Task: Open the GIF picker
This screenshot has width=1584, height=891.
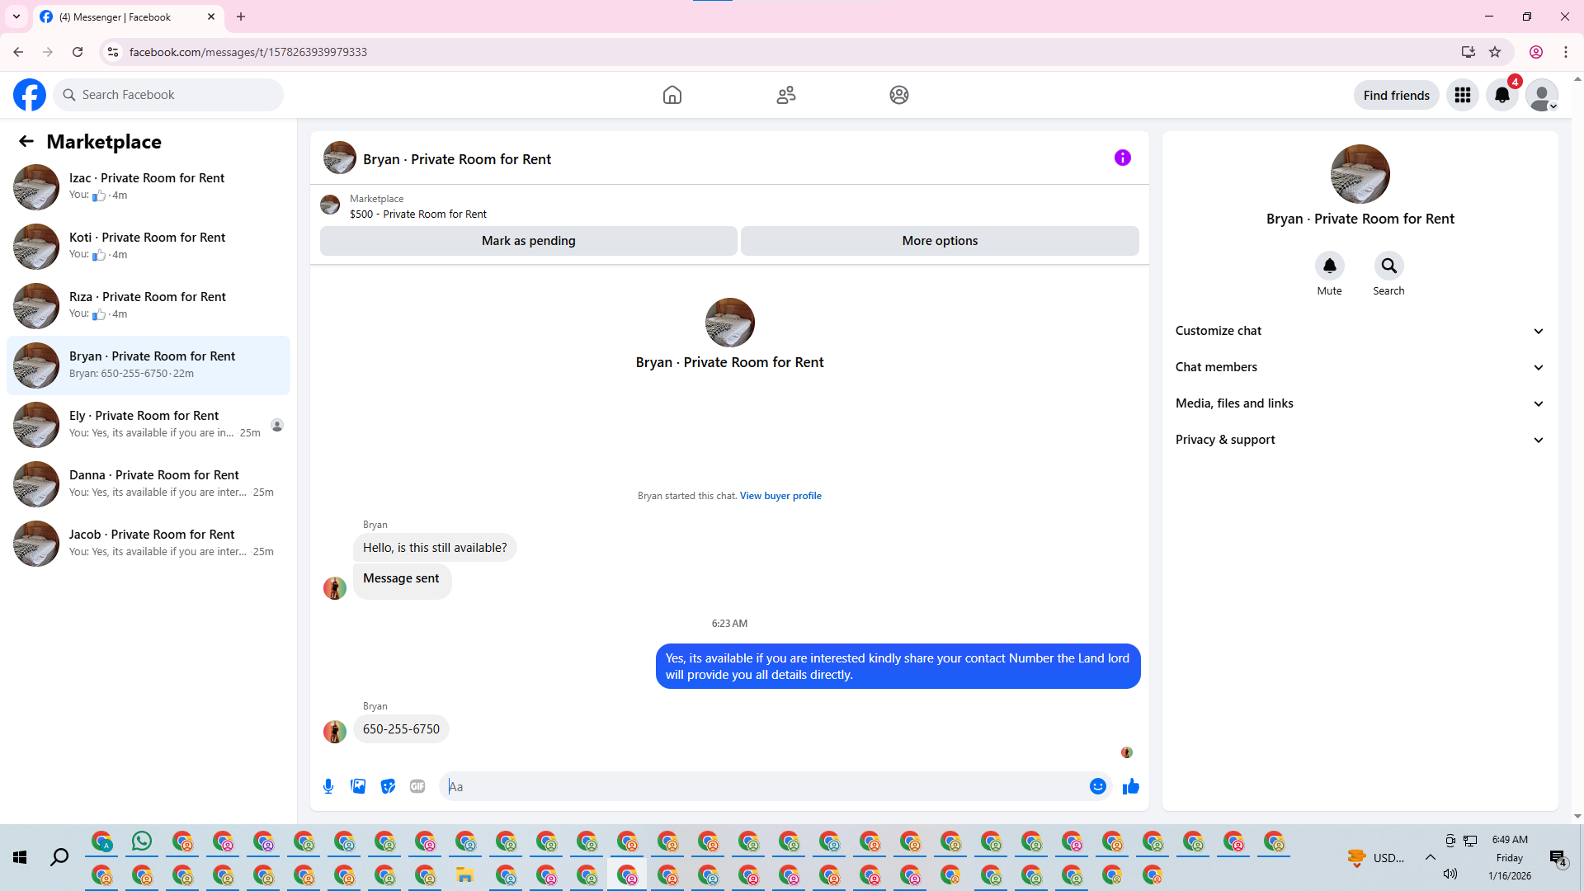Action: click(x=417, y=786)
